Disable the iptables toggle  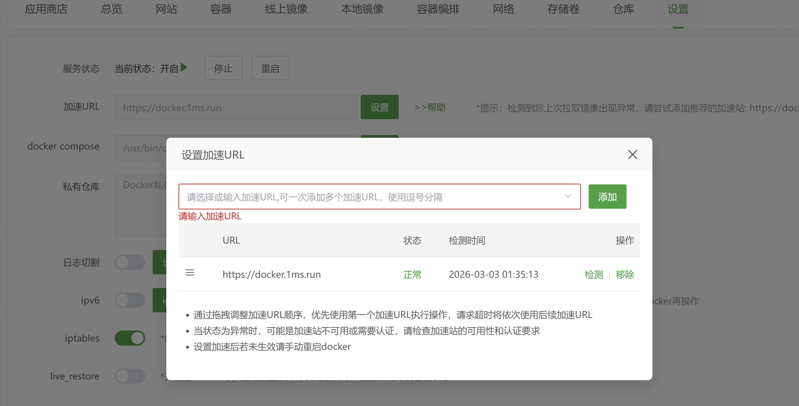[129, 338]
